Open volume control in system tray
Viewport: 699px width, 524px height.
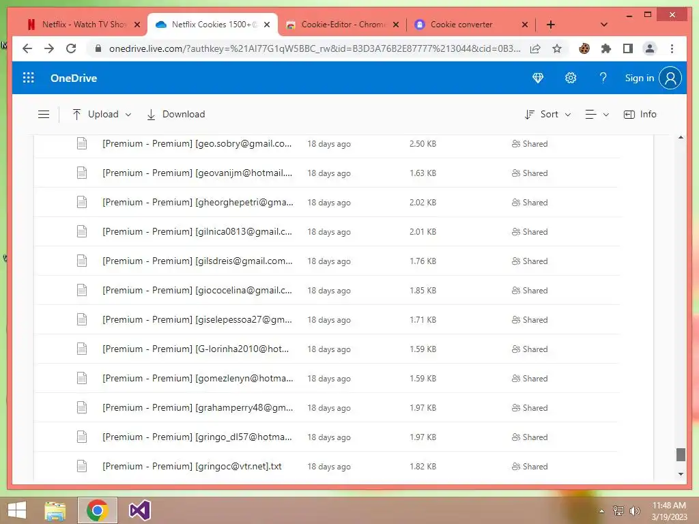[x=634, y=511]
